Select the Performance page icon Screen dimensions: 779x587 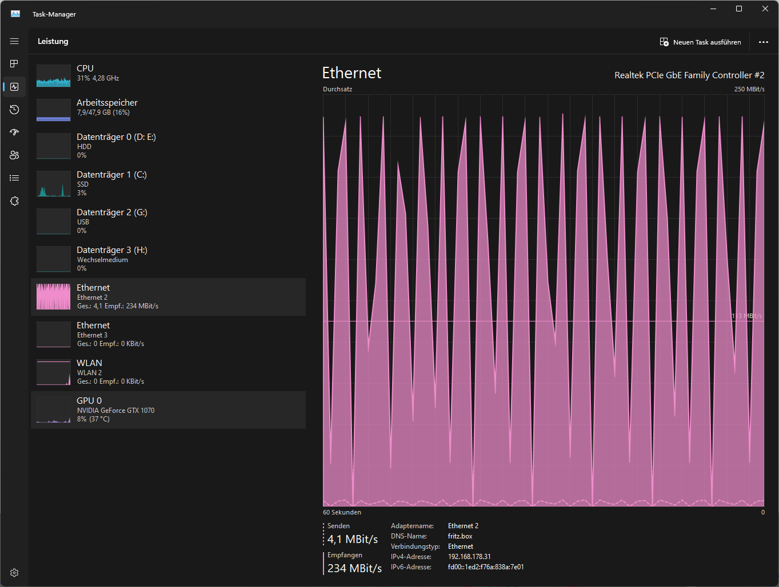click(x=14, y=87)
